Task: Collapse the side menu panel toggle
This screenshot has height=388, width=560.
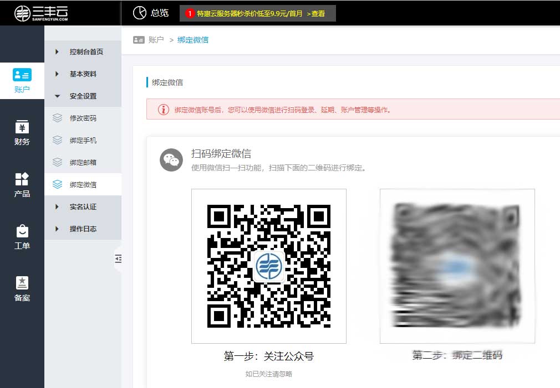Action: click(x=118, y=258)
